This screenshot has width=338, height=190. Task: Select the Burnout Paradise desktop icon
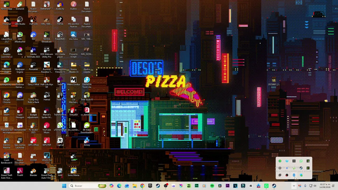(x=47, y=68)
